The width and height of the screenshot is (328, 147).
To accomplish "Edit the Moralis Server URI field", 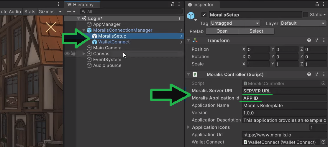I will click(284, 91).
